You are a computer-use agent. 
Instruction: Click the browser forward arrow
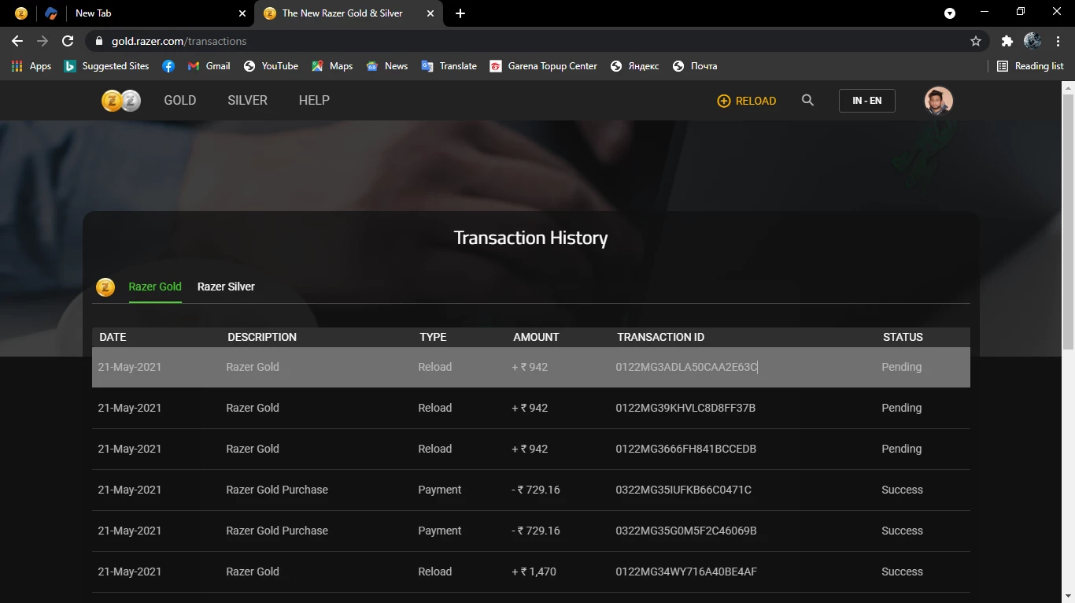pyautogui.click(x=42, y=41)
